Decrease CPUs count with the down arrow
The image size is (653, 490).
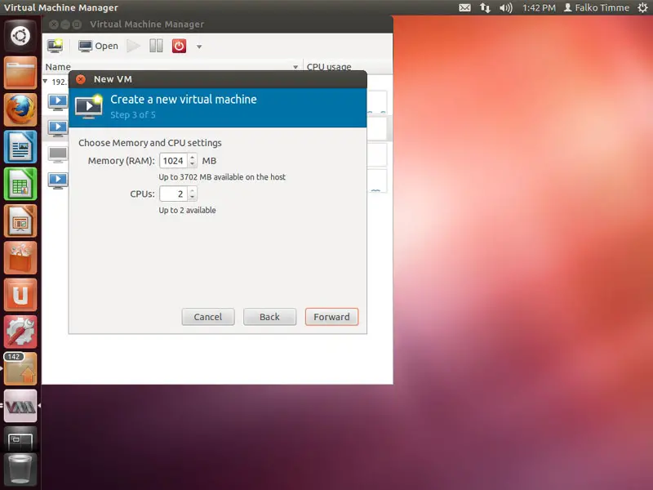coord(193,197)
